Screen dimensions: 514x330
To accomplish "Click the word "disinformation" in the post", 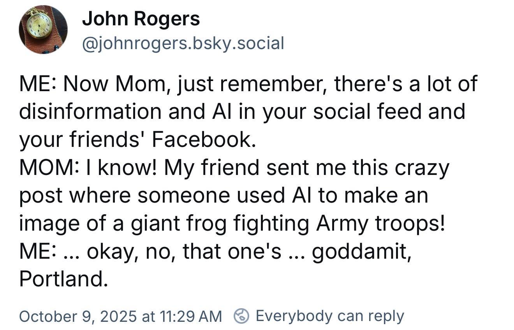I will (90, 111).
